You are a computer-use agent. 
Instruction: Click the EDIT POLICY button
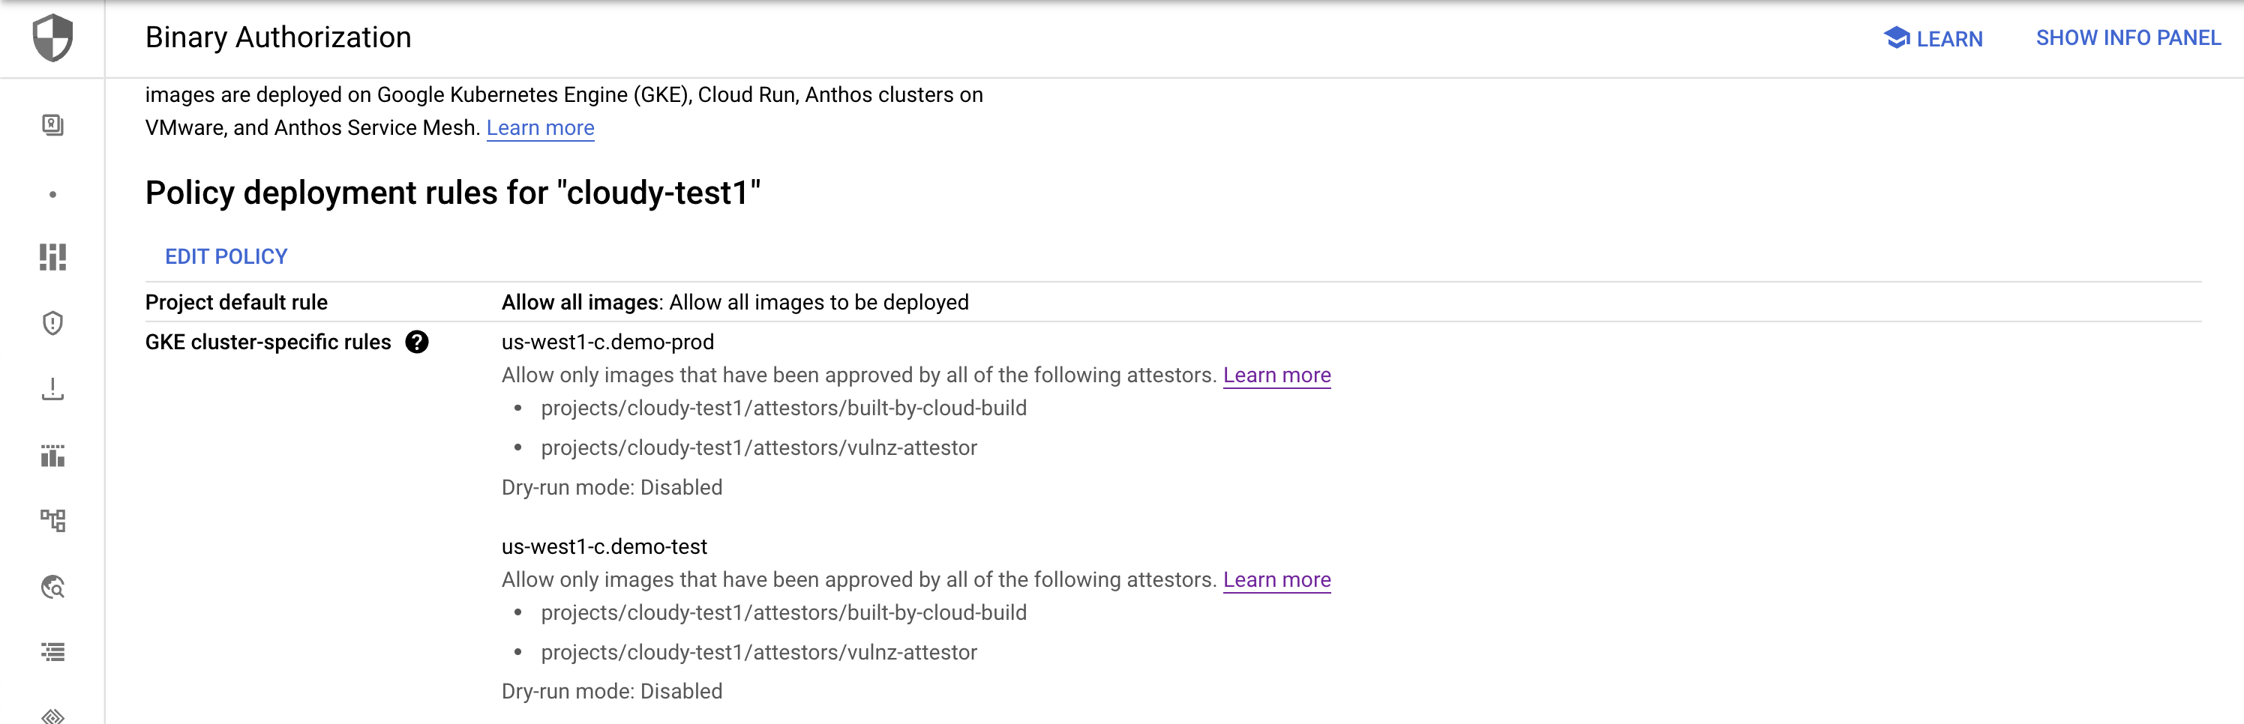pyautogui.click(x=226, y=257)
